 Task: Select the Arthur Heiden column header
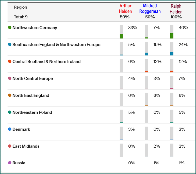(125, 9)
